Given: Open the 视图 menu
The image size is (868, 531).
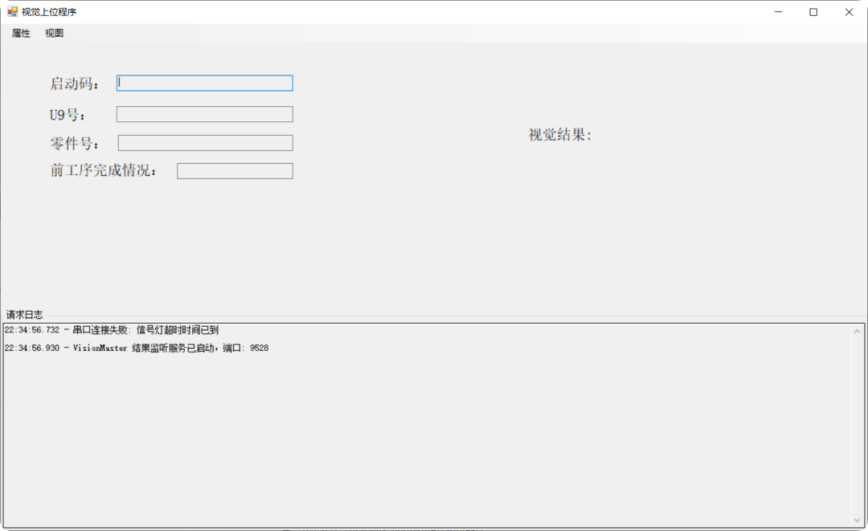Looking at the screenshot, I should pyautogui.click(x=55, y=33).
